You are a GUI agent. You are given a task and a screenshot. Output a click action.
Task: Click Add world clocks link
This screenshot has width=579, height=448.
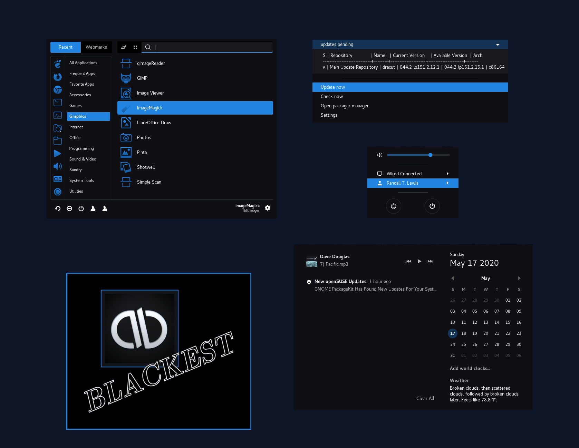click(470, 368)
